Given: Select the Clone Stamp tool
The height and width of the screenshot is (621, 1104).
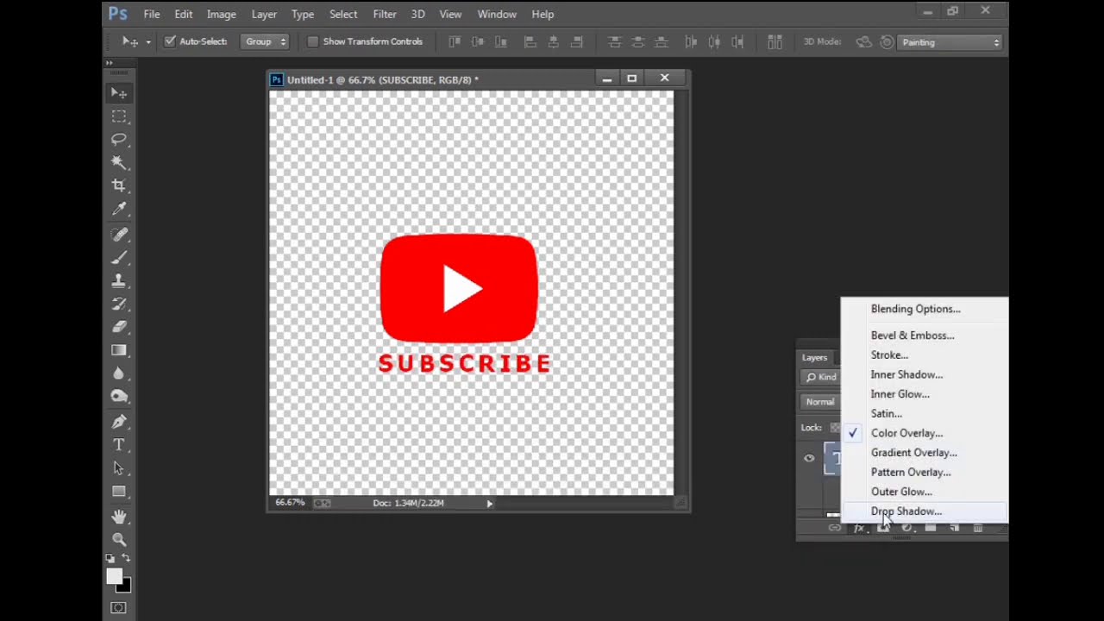Looking at the screenshot, I should tap(119, 281).
